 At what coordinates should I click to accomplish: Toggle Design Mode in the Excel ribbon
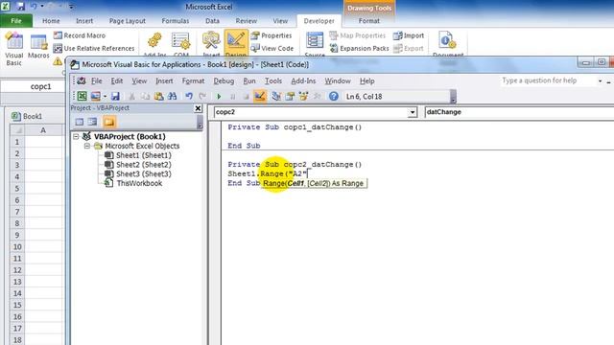point(236,43)
